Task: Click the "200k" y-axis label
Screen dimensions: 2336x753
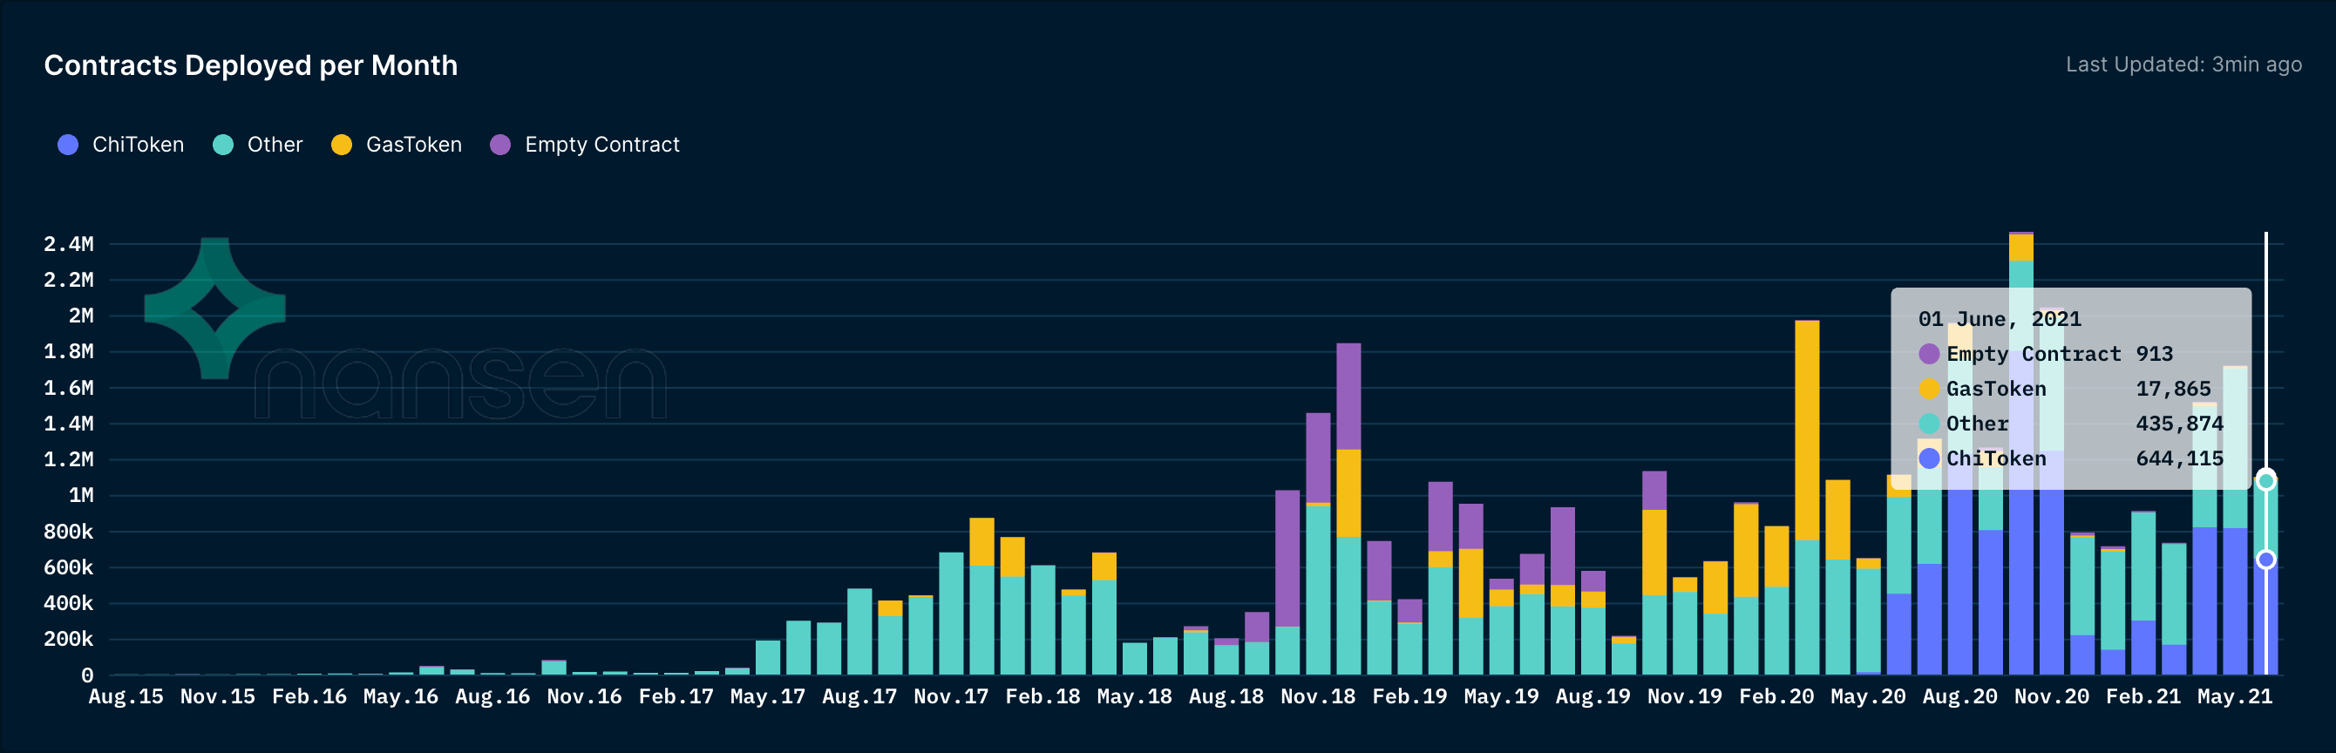Action: (x=69, y=639)
